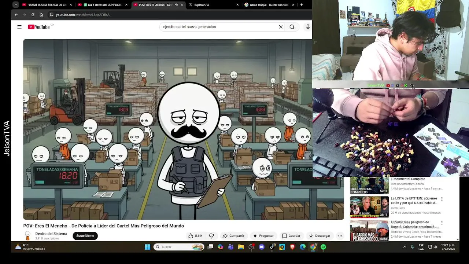The width and height of the screenshot is (469, 264).
Task: Close the narco tanque Google tab
Action: pyautogui.click(x=293, y=5)
